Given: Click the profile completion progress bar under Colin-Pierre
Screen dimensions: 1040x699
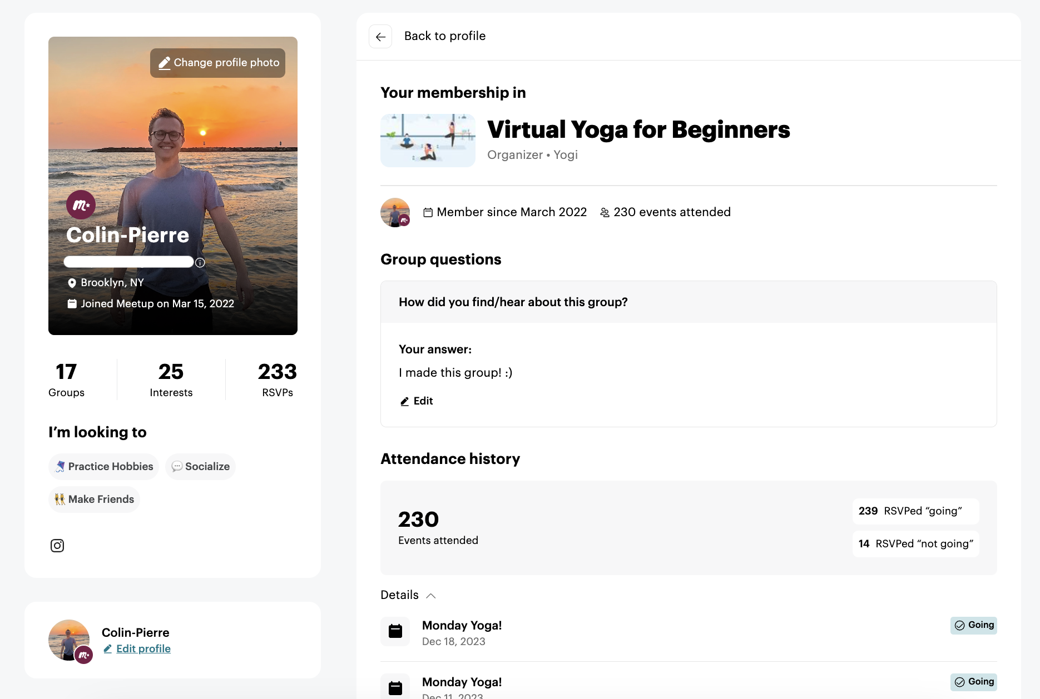Looking at the screenshot, I should tap(128, 261).
